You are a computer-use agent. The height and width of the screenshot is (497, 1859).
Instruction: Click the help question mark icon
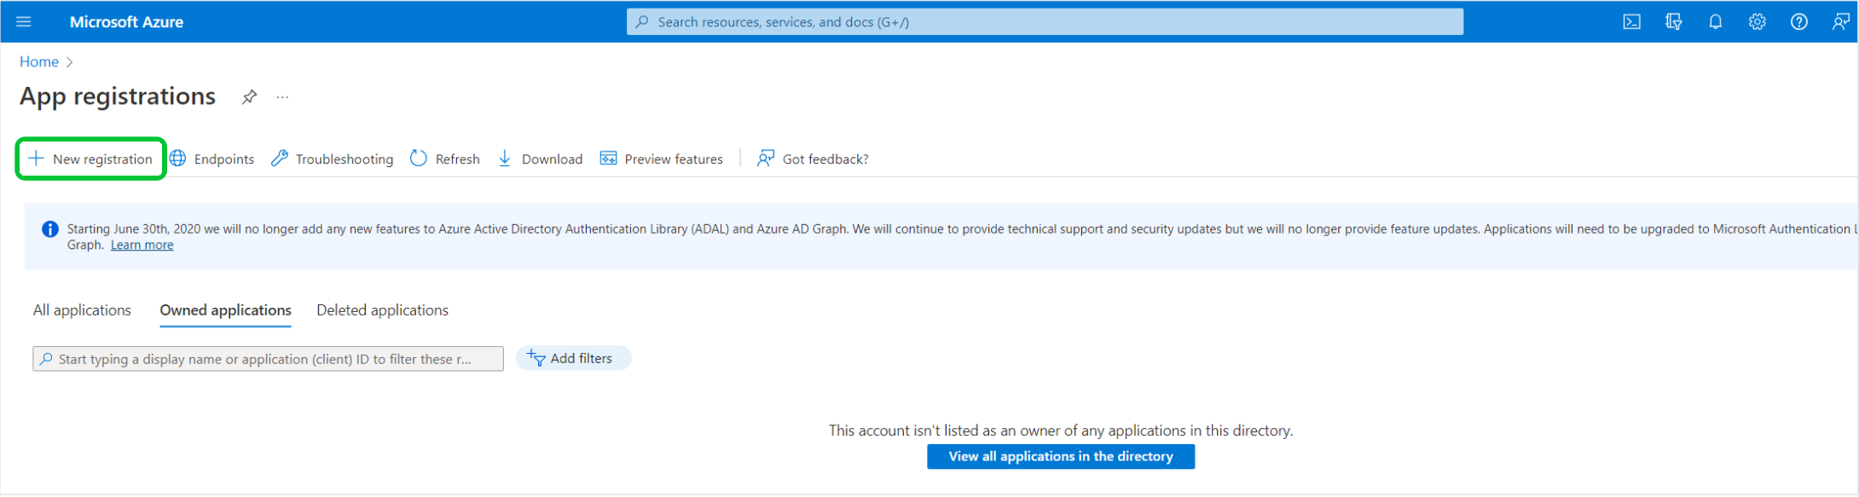point(1798,22)
